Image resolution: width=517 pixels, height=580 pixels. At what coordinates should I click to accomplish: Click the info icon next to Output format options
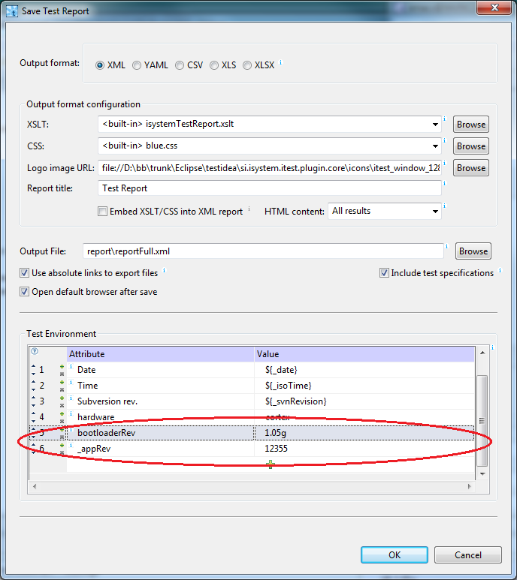281,64
